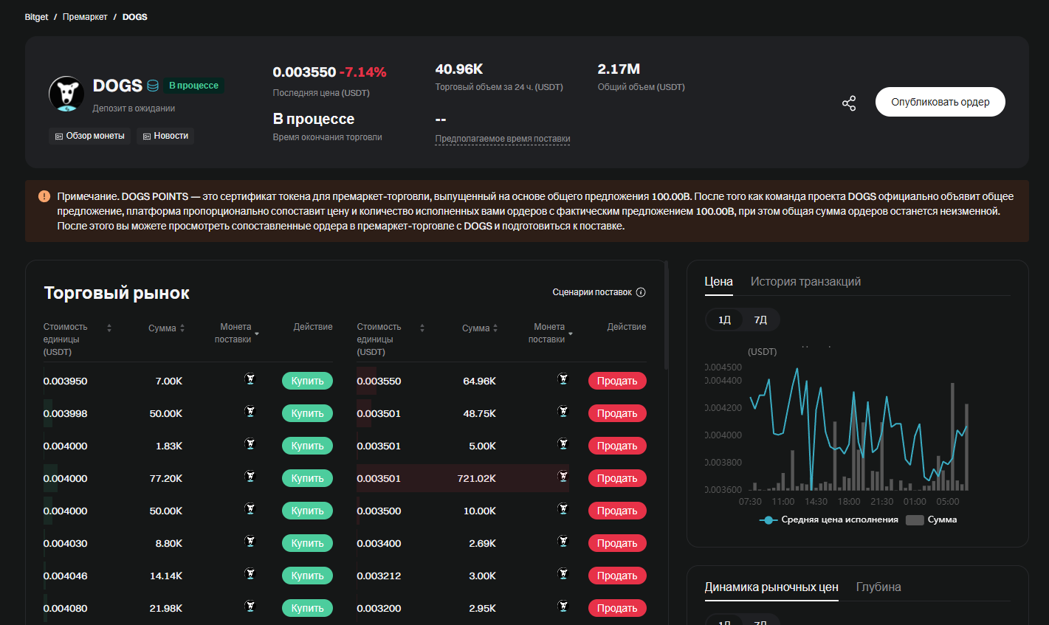1049x625 pixels.
Task: Click the warning icon in the note banner
Action: pyautogui.click(x=44, y=196)
